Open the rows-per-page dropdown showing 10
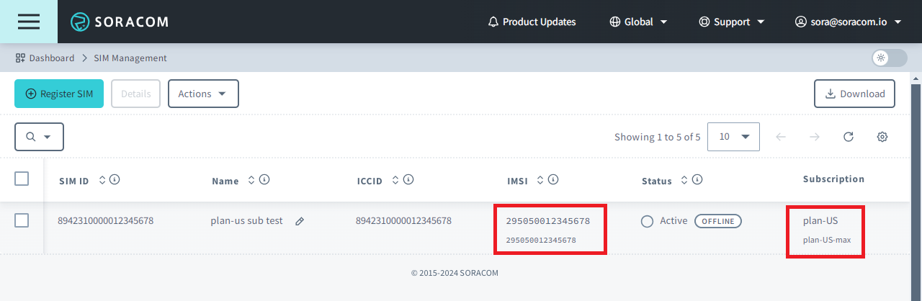 pos(733,137)
